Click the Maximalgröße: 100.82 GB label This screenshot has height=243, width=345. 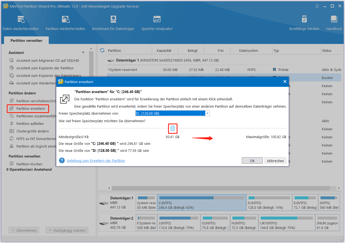pos(266,137)
